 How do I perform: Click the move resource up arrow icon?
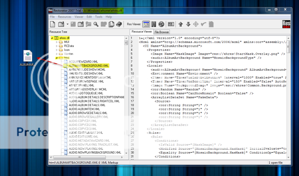click(181, 24)
